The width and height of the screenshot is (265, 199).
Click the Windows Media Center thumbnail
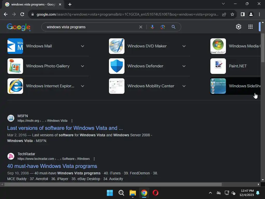tap(218, 46)
